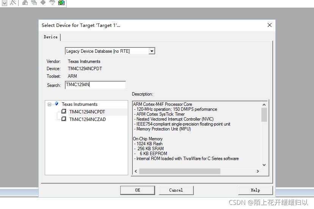Click the grey funnel-shaped icon in toolbar
314x209 pixels.
(x=52, y=2)
